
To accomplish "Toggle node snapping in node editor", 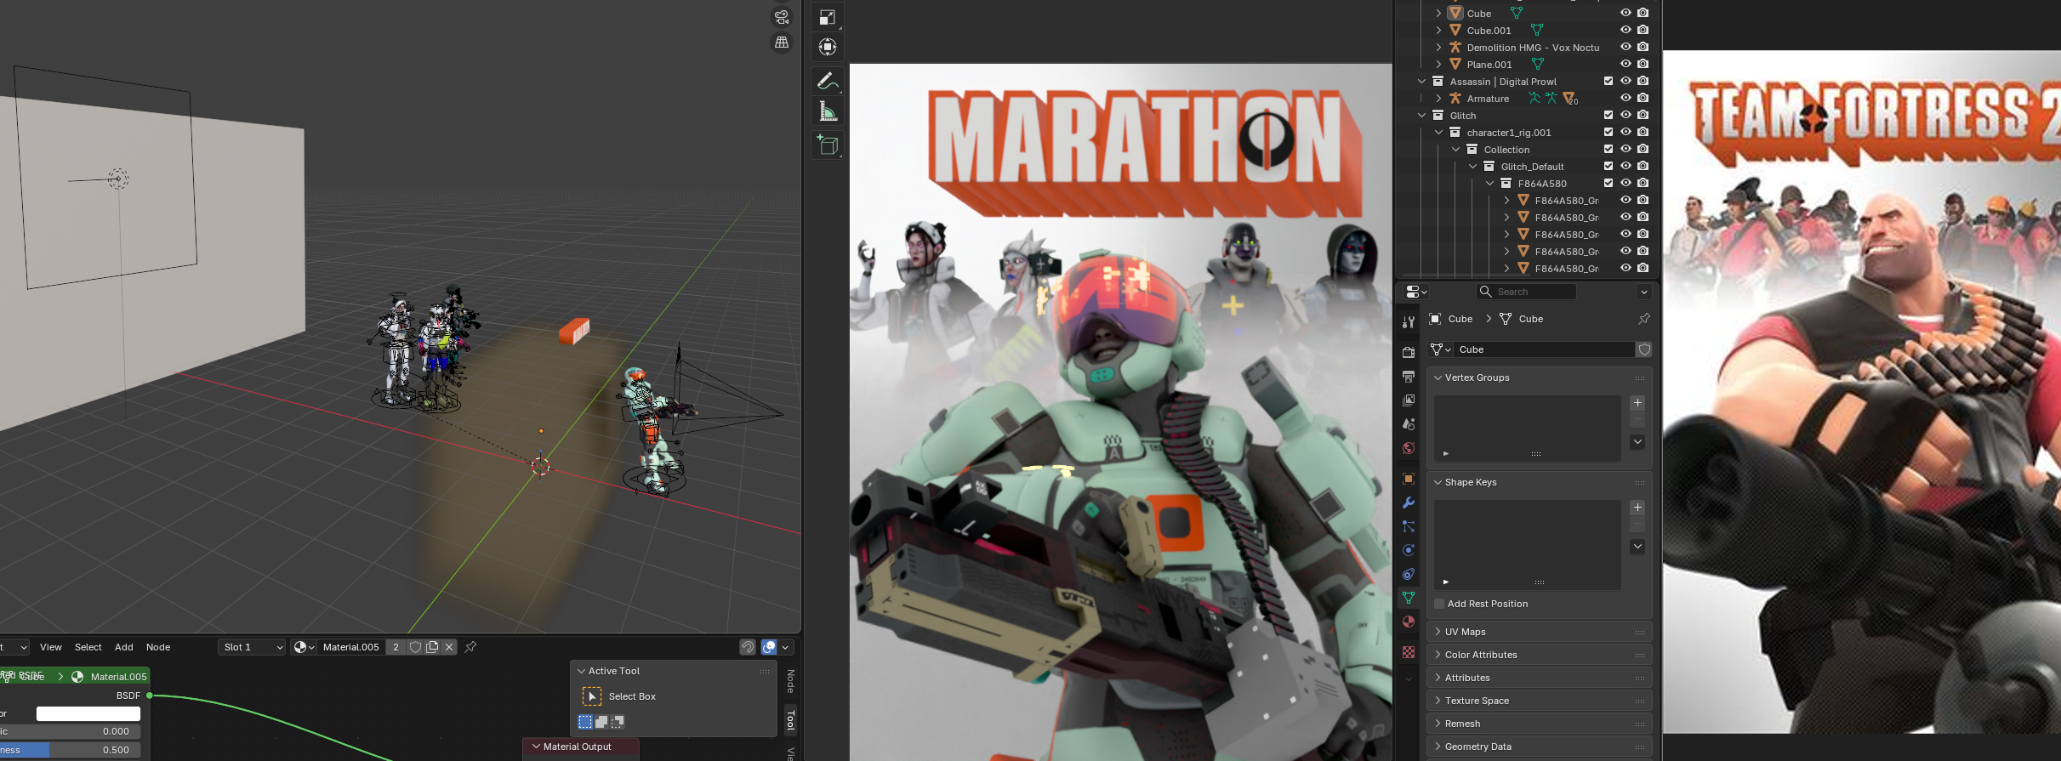I will pos(748,647).
